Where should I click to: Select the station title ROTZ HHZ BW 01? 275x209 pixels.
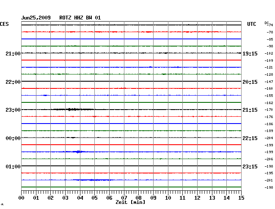tap(80, 18)
